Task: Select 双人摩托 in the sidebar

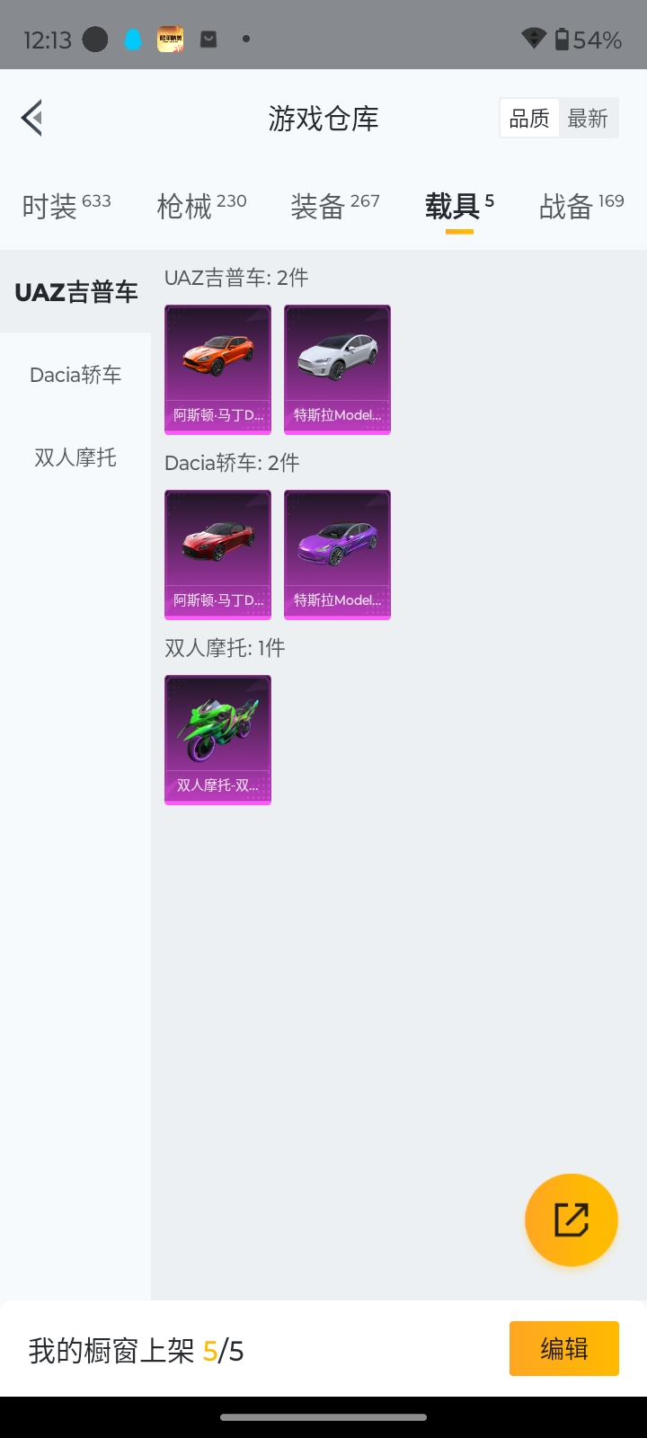Action: click(75, 457)
